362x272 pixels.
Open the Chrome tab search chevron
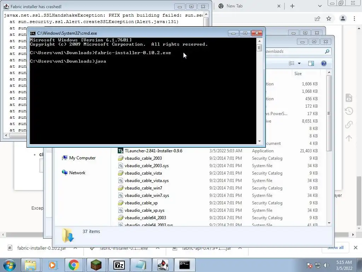320,6
